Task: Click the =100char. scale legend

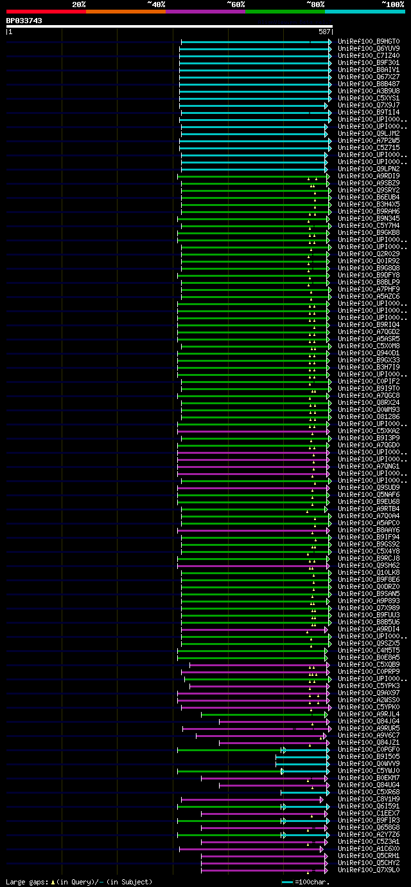Action: (305, 882)
